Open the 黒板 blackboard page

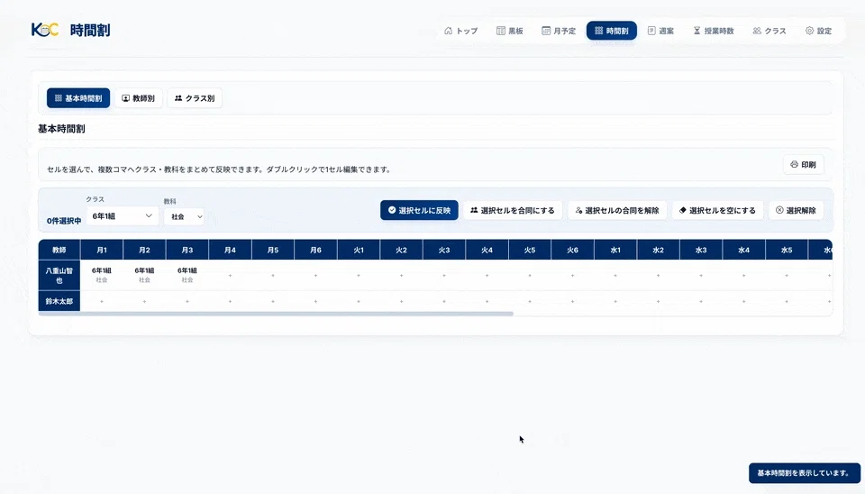tap(510, 31)
